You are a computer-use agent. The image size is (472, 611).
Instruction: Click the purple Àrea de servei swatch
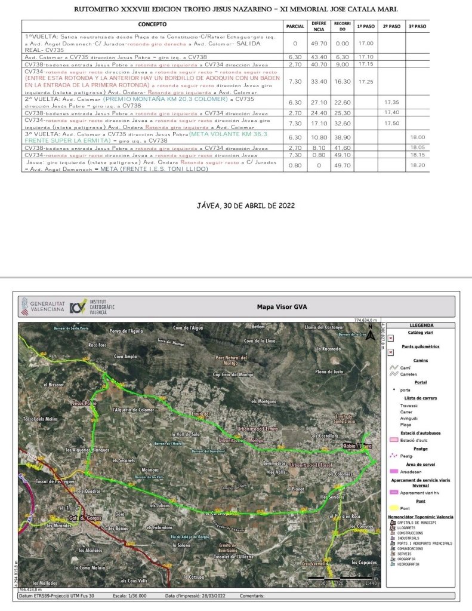coord(393,471)
